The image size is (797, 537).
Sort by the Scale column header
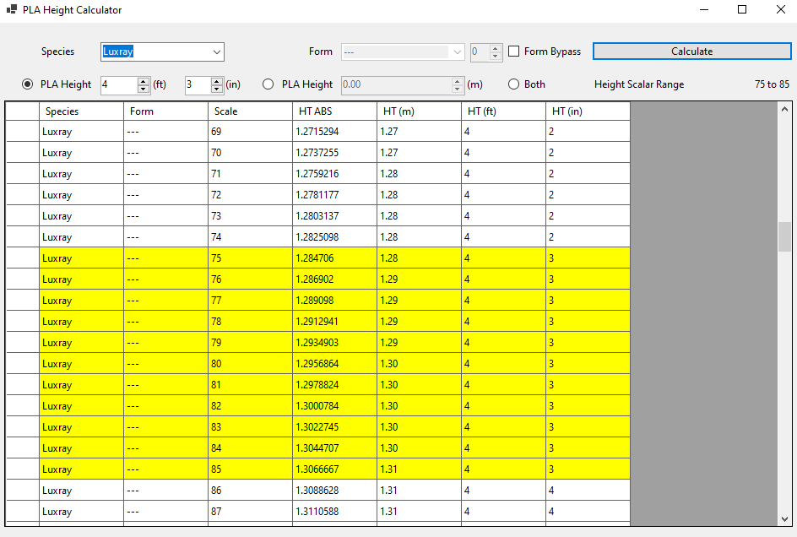249,111
